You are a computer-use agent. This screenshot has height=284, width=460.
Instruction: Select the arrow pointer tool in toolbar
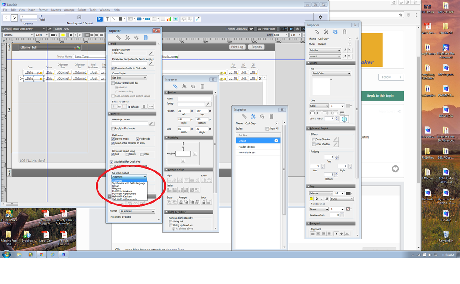point(99,19)
